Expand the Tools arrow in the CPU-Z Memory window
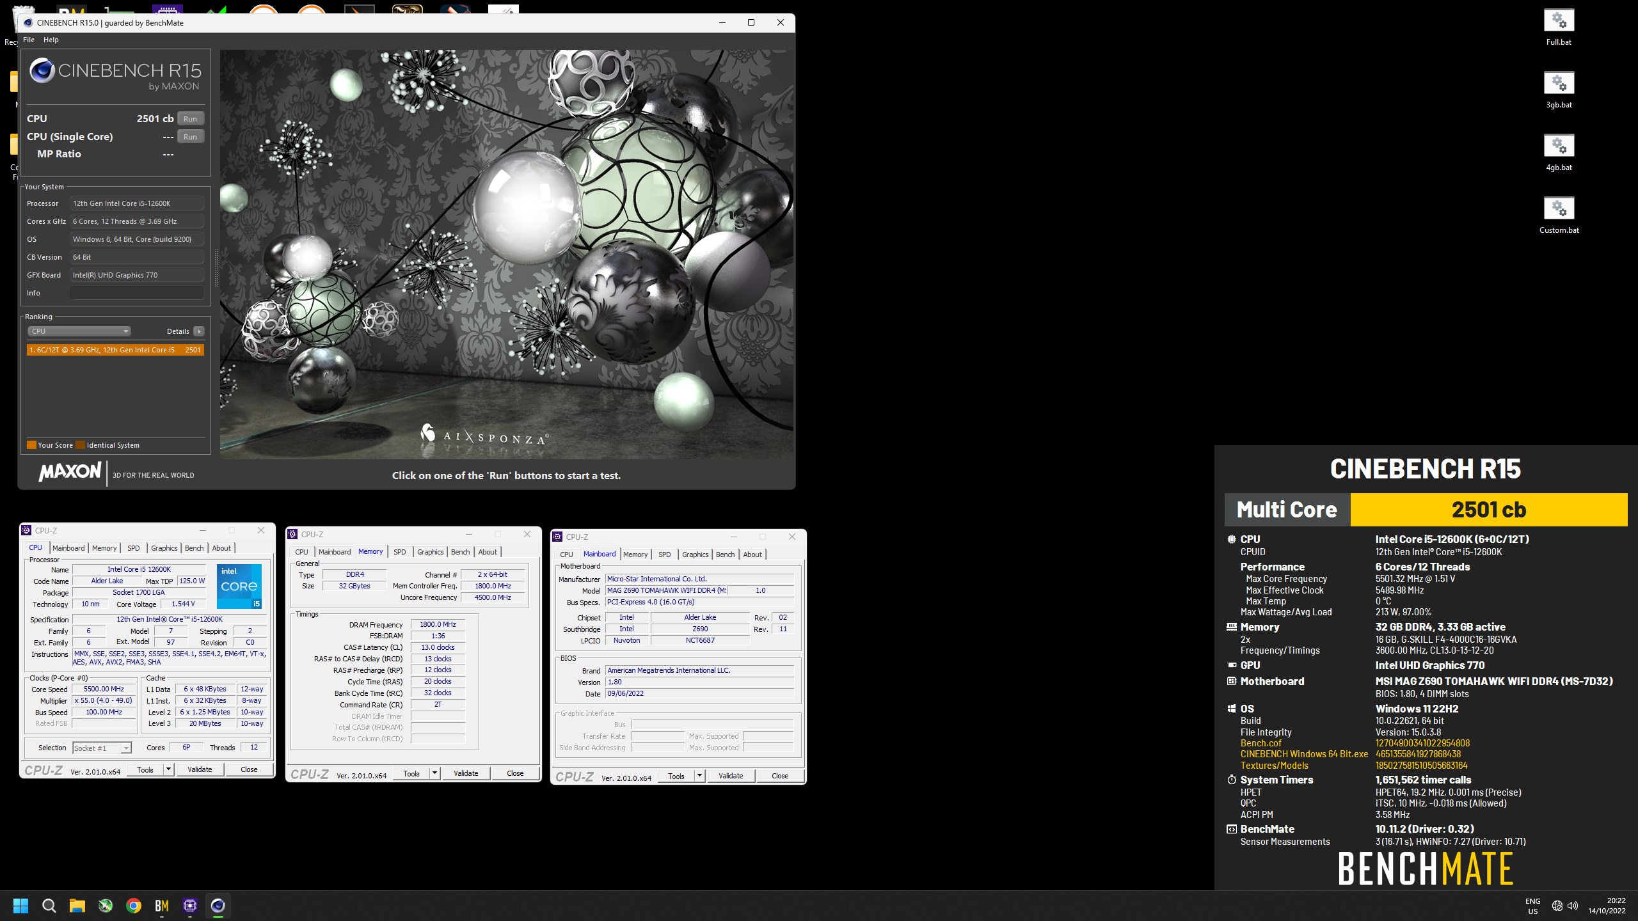Screen dimensions: 1638x921 (x=435, y=773)
